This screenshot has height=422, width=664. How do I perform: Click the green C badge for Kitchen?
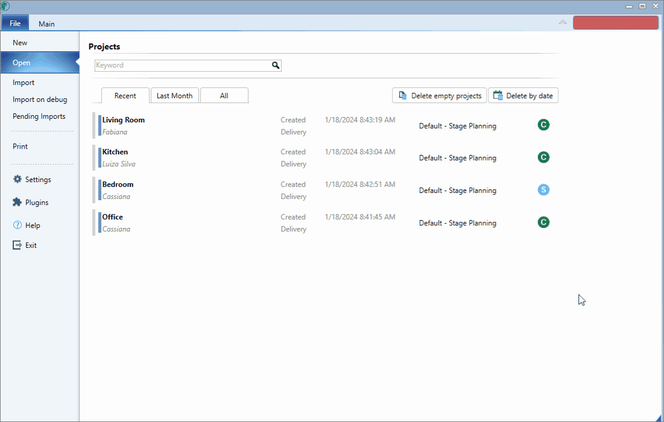[543, 157]
